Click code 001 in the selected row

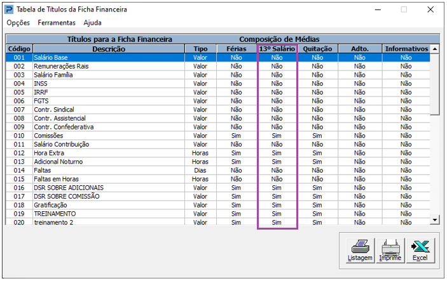click(19, 58)
